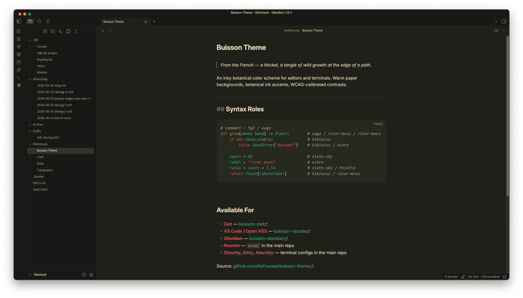Open the daily note calendar icon
This screenshot has width=523, height=298.
(x=19, y=62)
